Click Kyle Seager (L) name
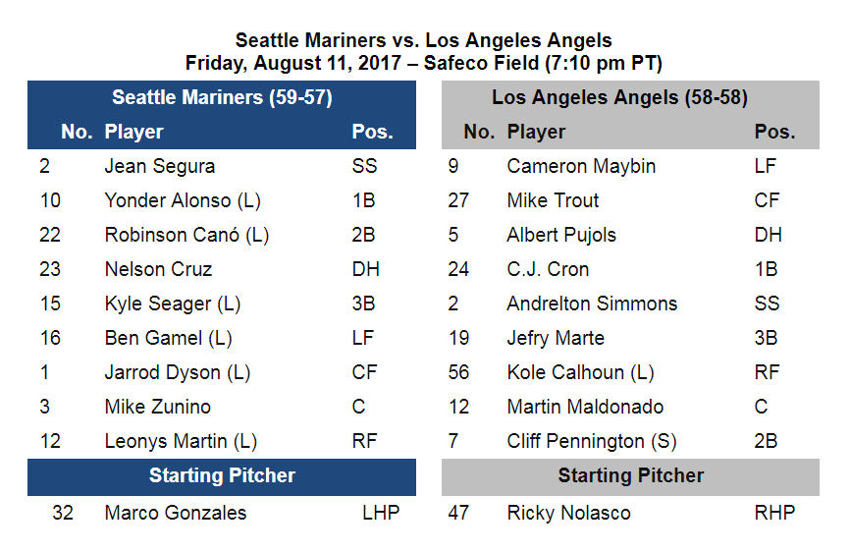The height and width of the screenshot is (552, 850). [x=173, y=304]
